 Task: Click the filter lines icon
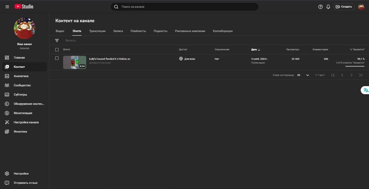[57, 41]
